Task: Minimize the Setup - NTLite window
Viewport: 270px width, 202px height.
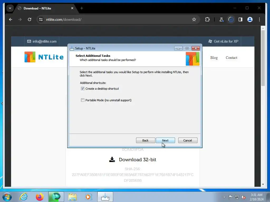Action: click(x=179, y=48)
